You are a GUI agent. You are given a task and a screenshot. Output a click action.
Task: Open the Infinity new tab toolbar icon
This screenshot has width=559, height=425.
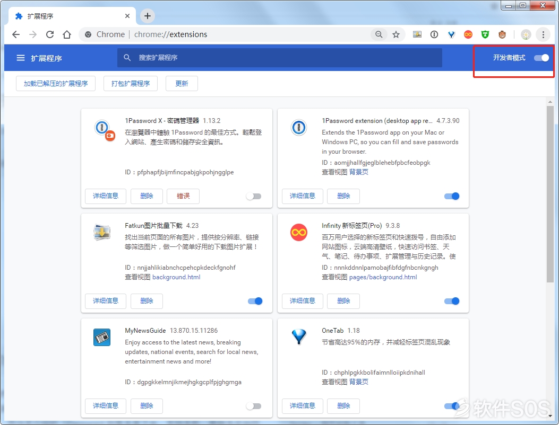pyautogui.click(x=468, y=34)
